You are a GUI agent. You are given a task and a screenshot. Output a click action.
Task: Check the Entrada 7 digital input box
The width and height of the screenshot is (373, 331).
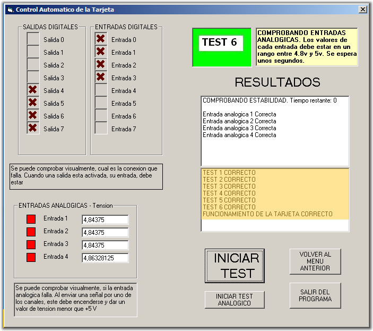point(101,129)
